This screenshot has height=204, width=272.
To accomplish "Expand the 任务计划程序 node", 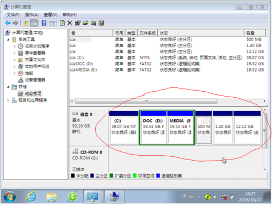I will tap(15, 46).
